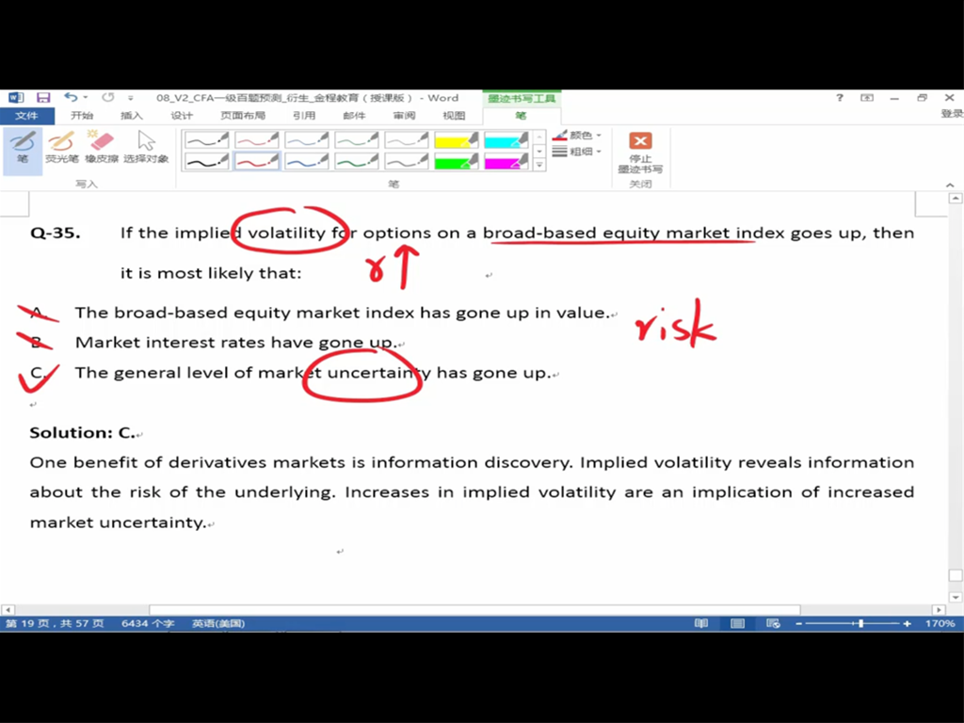Pick the thin blue pen style
This screenshot has width=964, height=723.
[307, 140]
